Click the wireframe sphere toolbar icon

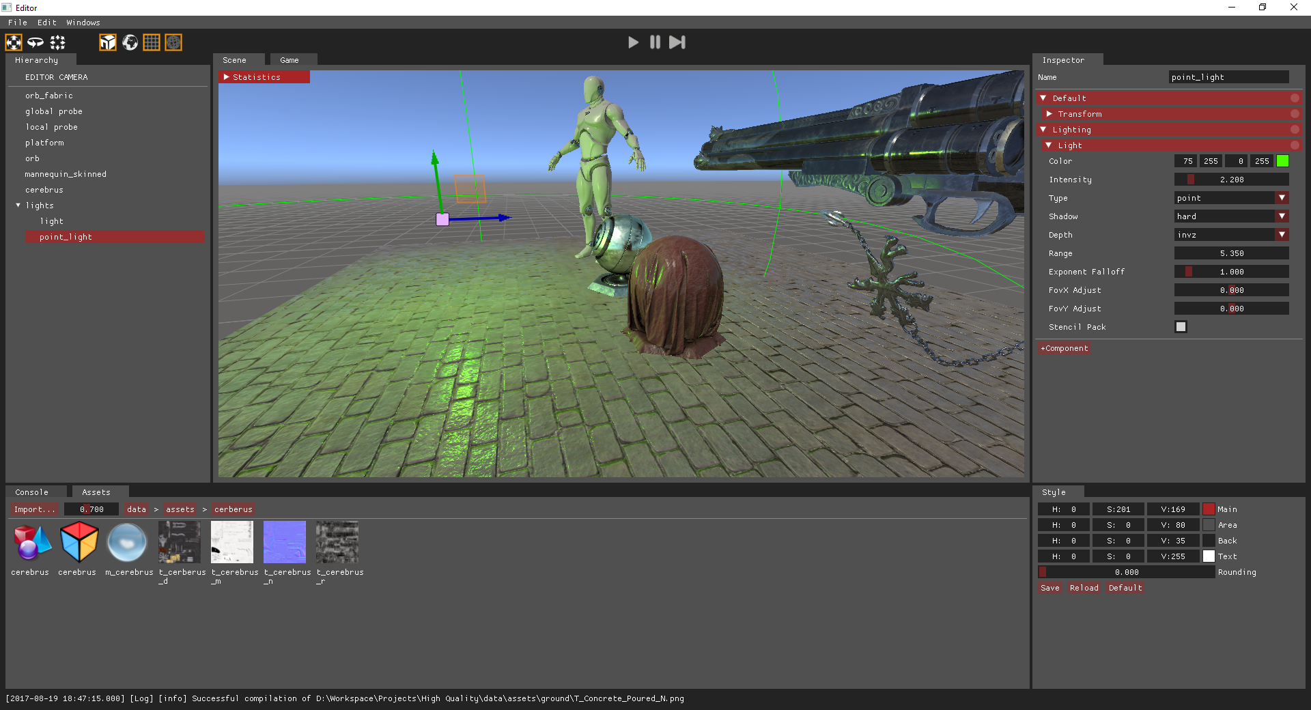point(173,42)
